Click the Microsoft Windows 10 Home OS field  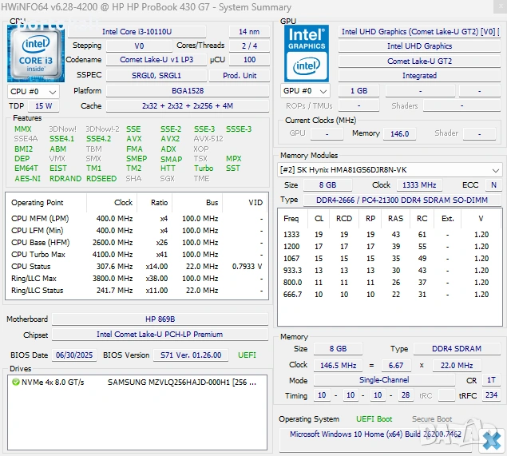click(375, 434)
